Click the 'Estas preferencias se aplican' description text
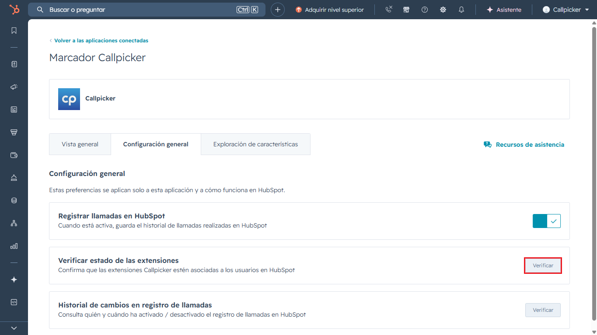The image size is (597, 335). [x=167, y=190]
